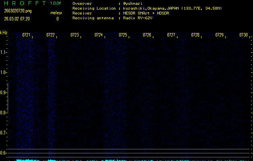The image size is (253, 161).
Task: Click the 0.9 kHz axis label
Action: tap(3, 93)
